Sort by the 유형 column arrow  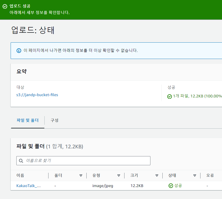(119, 175)
